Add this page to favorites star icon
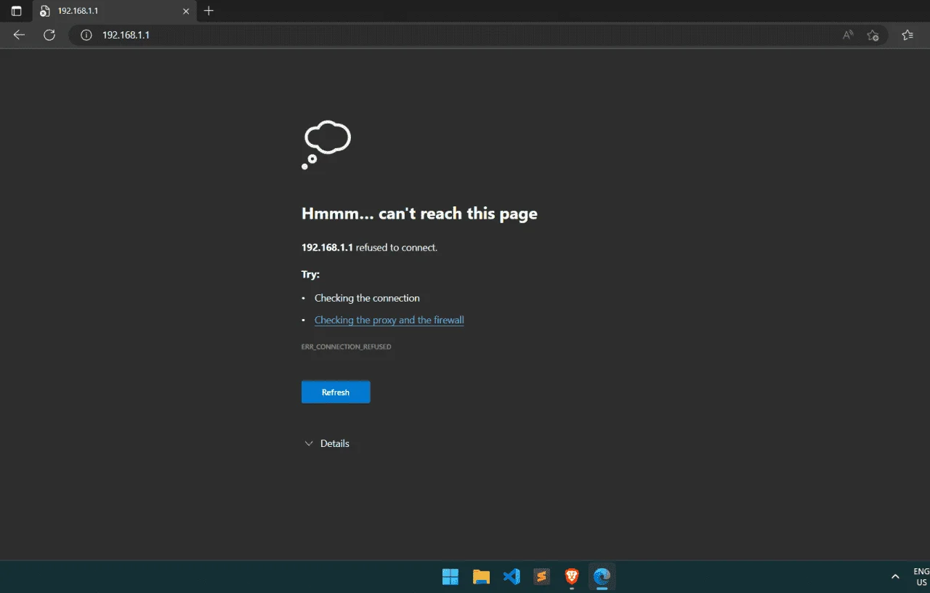 pos(873,35)
